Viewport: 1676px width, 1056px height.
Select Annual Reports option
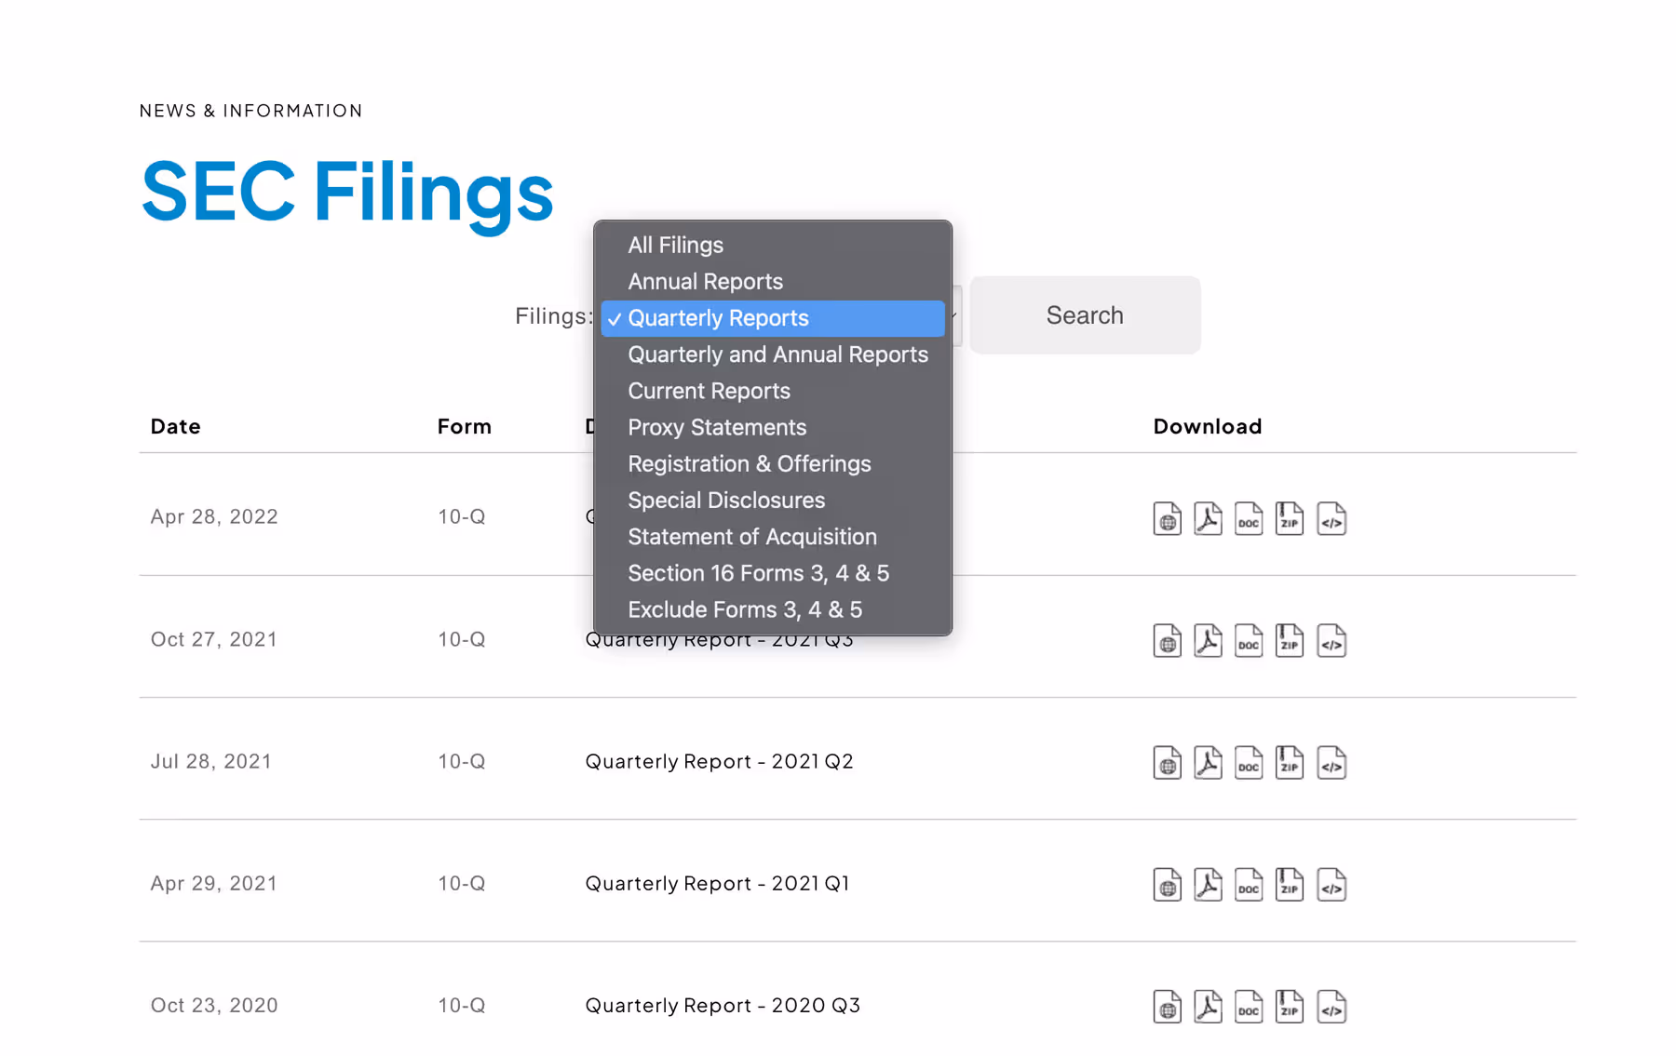tap(773, 281)
